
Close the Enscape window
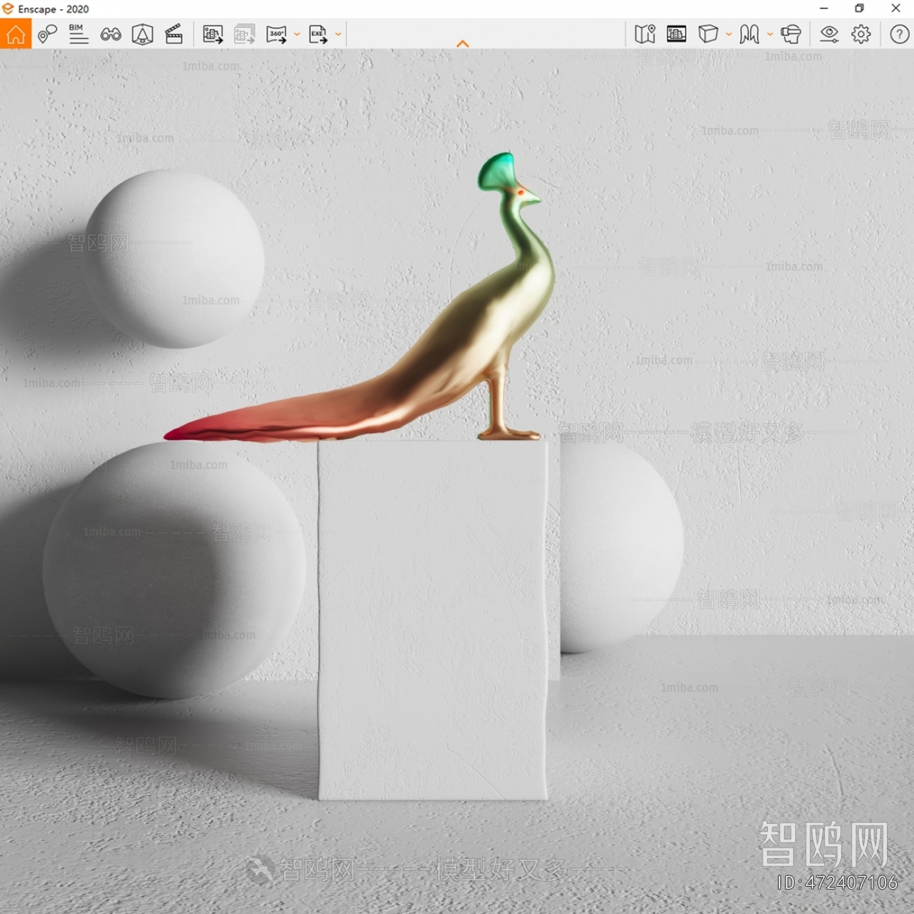(x=896, y=9)
